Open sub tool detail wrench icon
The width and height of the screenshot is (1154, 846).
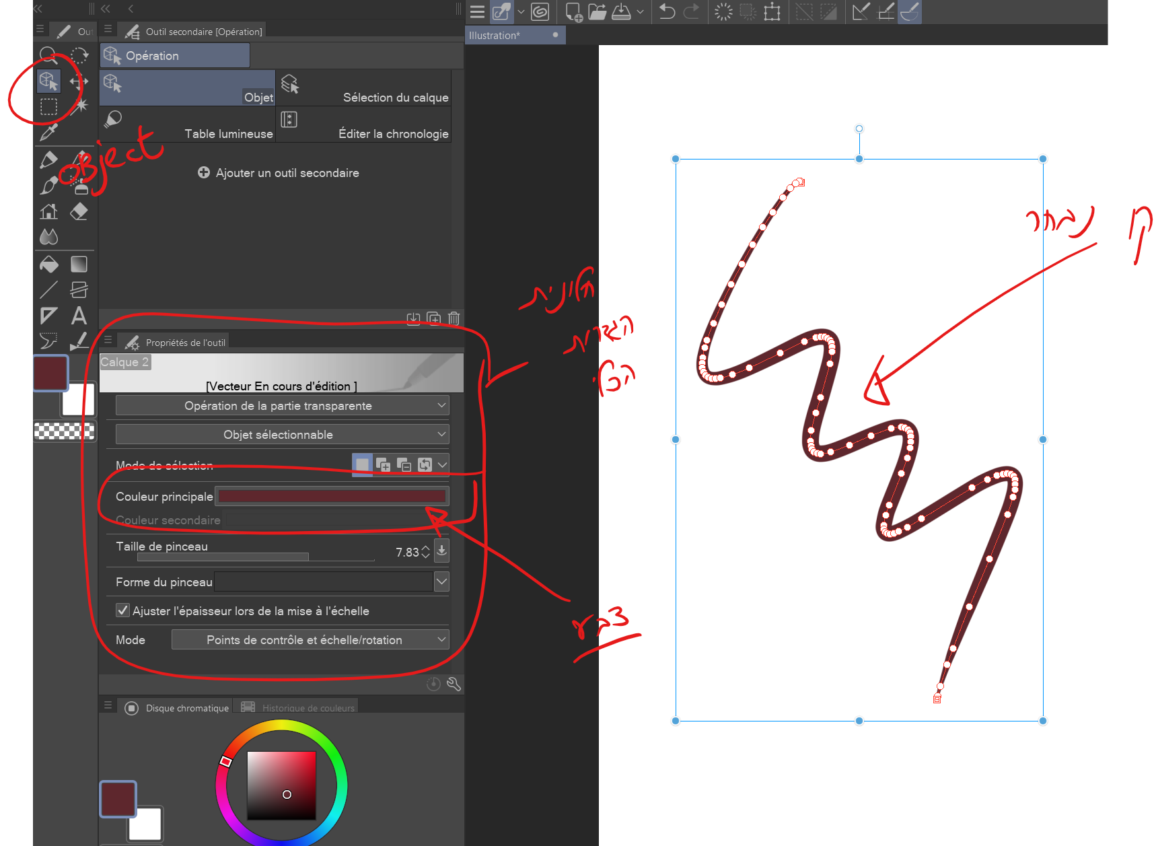pos(454,684)
